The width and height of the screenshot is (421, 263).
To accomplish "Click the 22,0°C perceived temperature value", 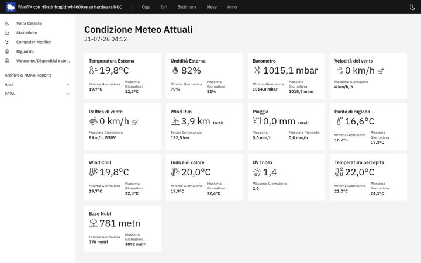I will (360, 172).
